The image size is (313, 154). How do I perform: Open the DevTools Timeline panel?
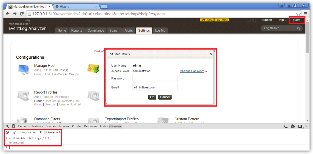coord(64,126)
